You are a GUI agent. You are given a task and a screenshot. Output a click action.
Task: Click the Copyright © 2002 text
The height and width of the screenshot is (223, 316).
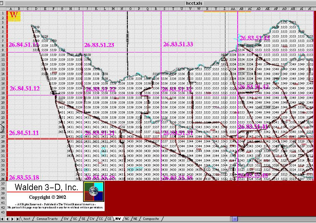point(48,197)
